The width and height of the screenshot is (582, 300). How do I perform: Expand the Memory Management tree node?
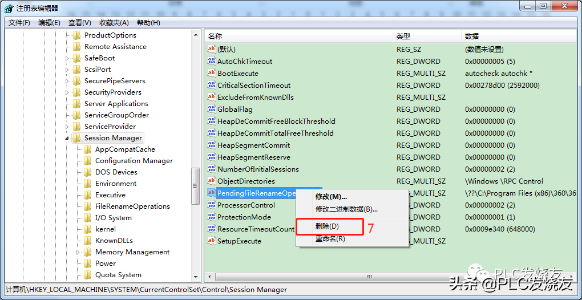[x=78, y=252]
